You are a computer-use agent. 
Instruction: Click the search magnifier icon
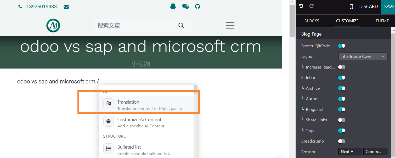[181, 25]
